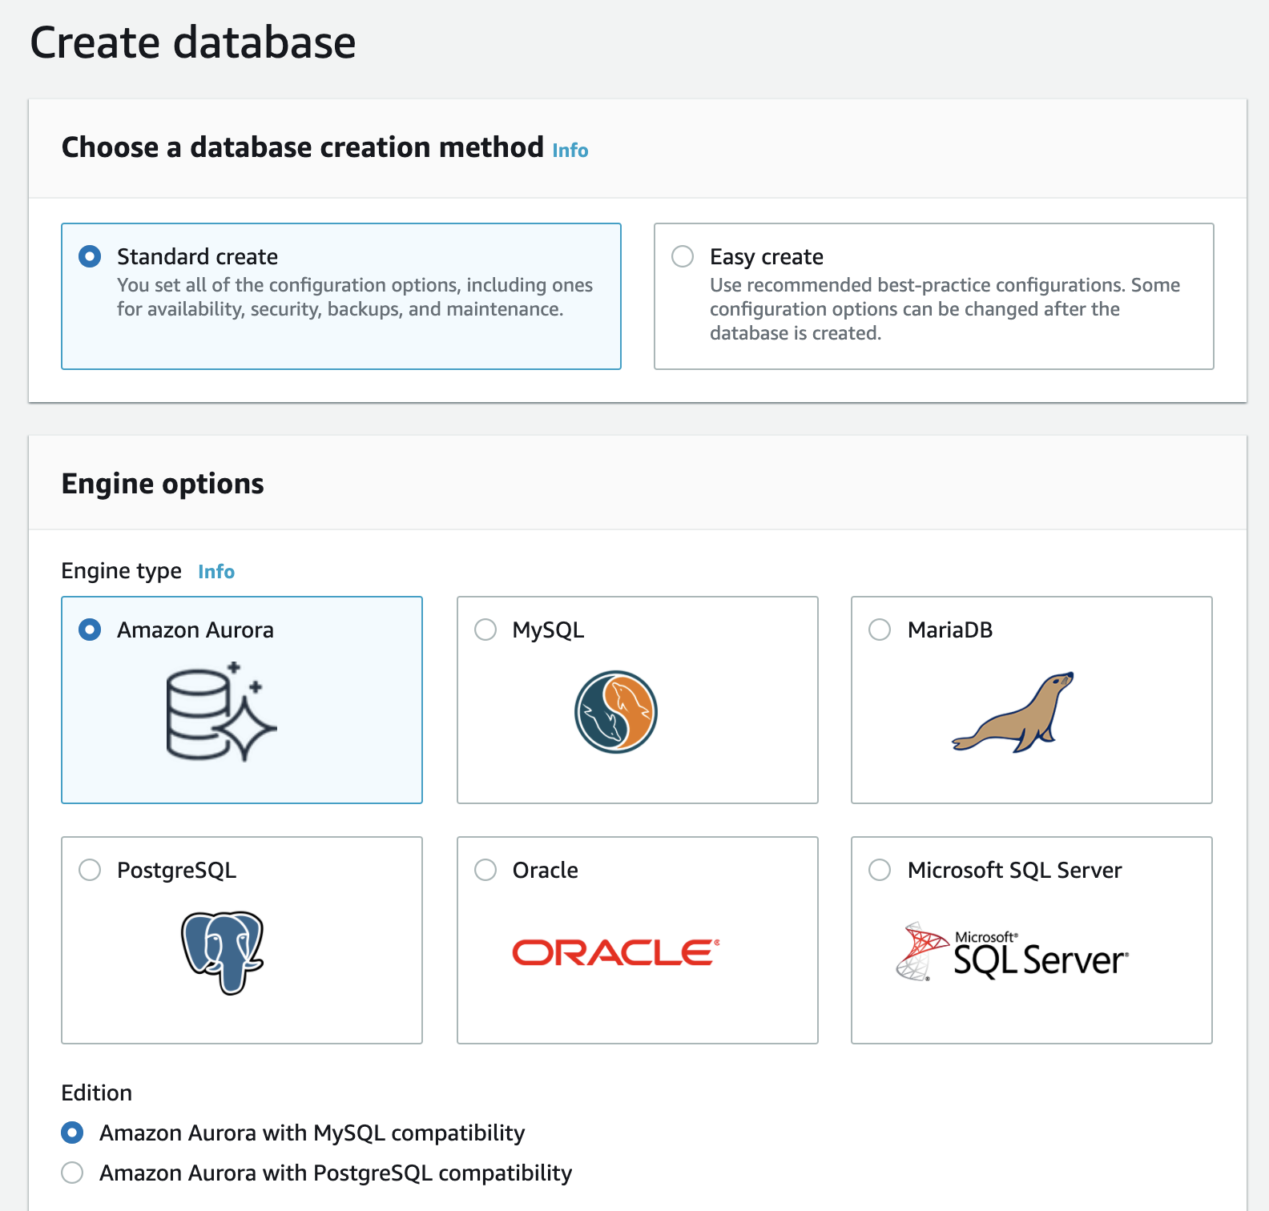The image size is (1269, 1211).
Task: Click the 'Amazon Aurora' label
Action: (x=195, y=630)
